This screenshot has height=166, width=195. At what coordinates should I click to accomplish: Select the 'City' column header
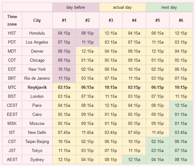tap(37, 20)
